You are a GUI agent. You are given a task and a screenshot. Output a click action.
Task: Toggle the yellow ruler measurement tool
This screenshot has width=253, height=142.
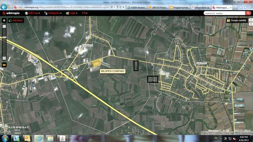[4, 65]
